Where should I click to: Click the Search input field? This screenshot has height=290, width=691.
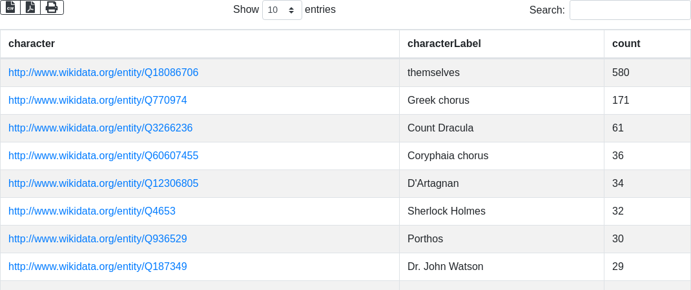click(630, 10)
